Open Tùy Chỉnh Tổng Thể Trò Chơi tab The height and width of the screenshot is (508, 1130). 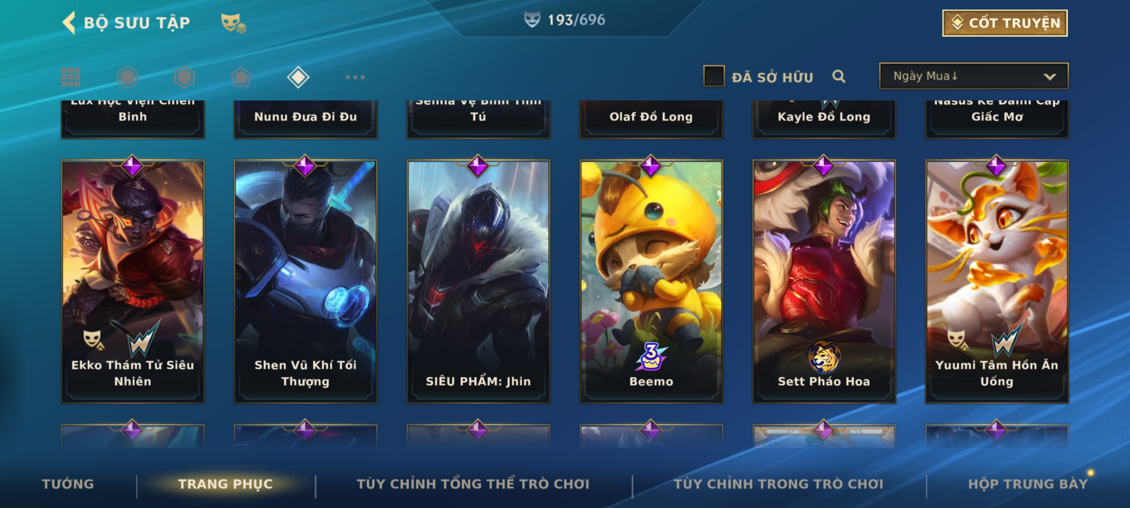pyautogui.click(x=473, y=484)
